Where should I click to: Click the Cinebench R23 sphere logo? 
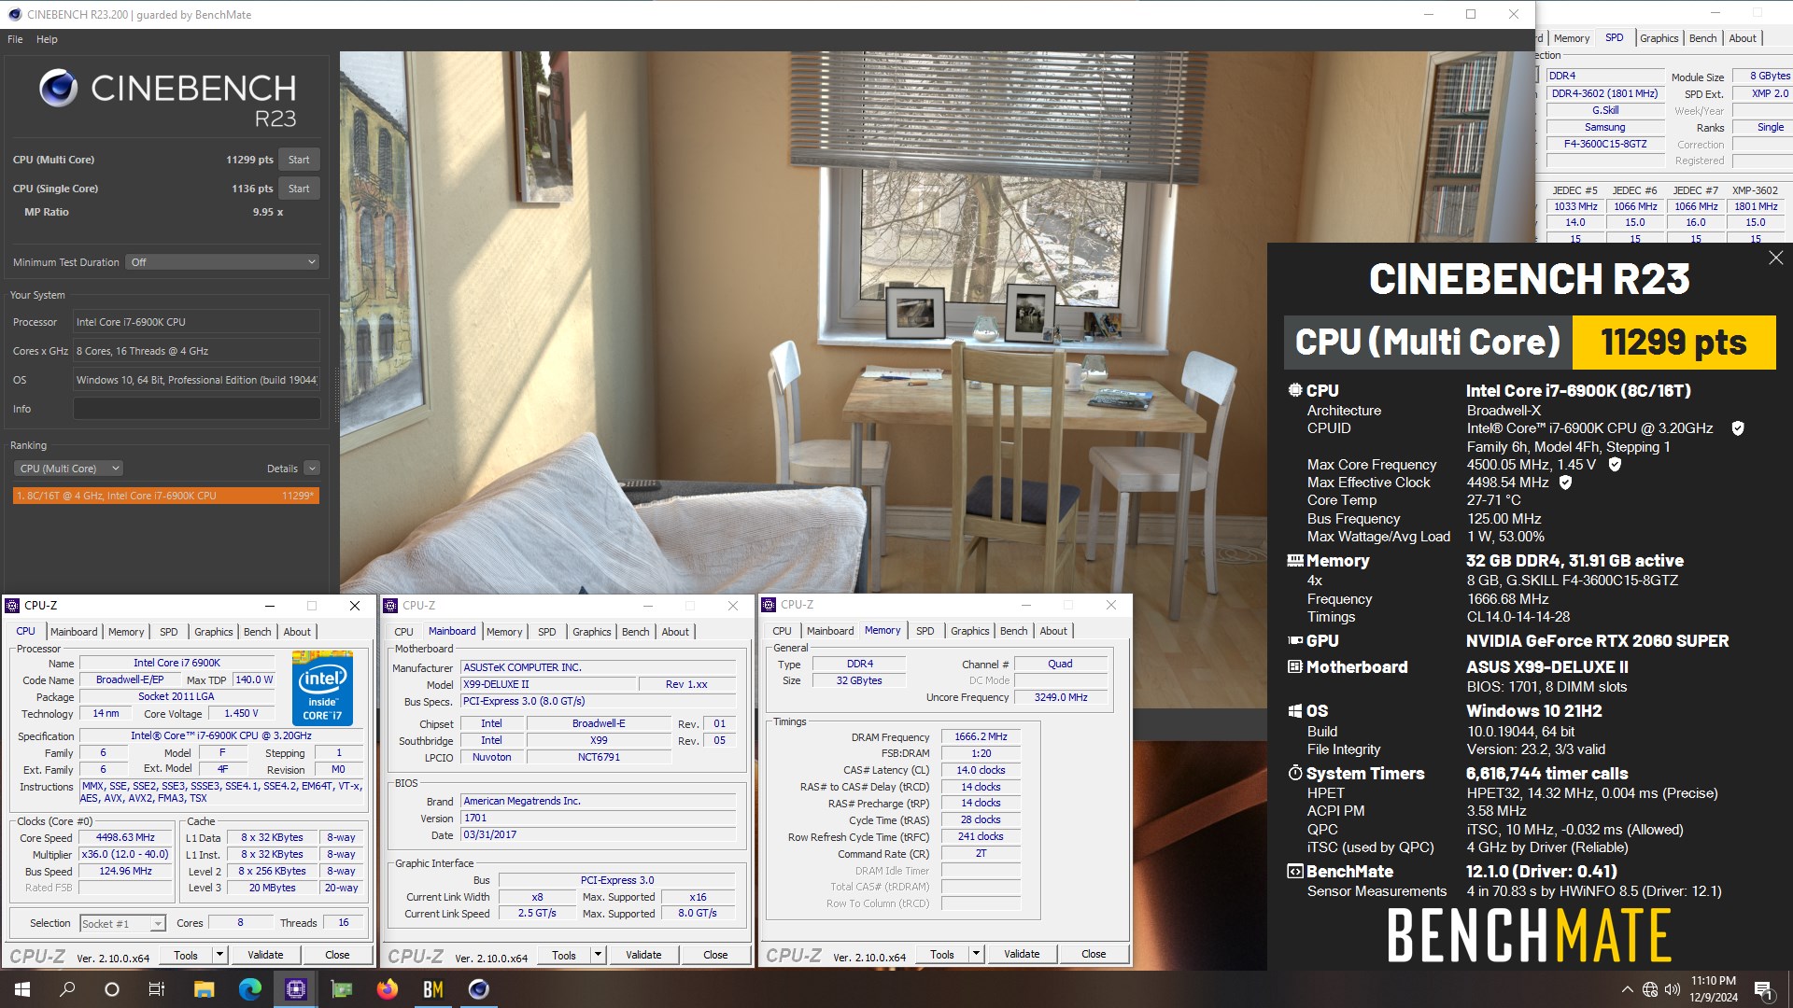[x=58, y=88]
